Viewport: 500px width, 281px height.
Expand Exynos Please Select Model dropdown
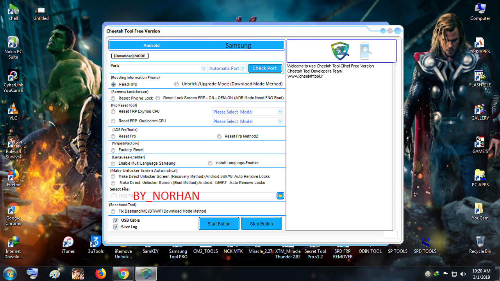(280, 112)
